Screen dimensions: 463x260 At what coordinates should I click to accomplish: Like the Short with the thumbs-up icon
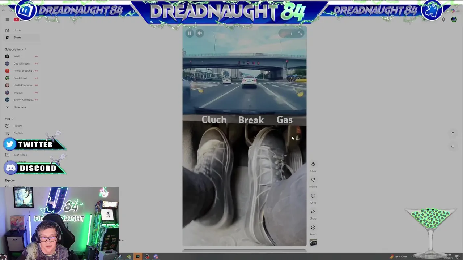tap(313, 164)
